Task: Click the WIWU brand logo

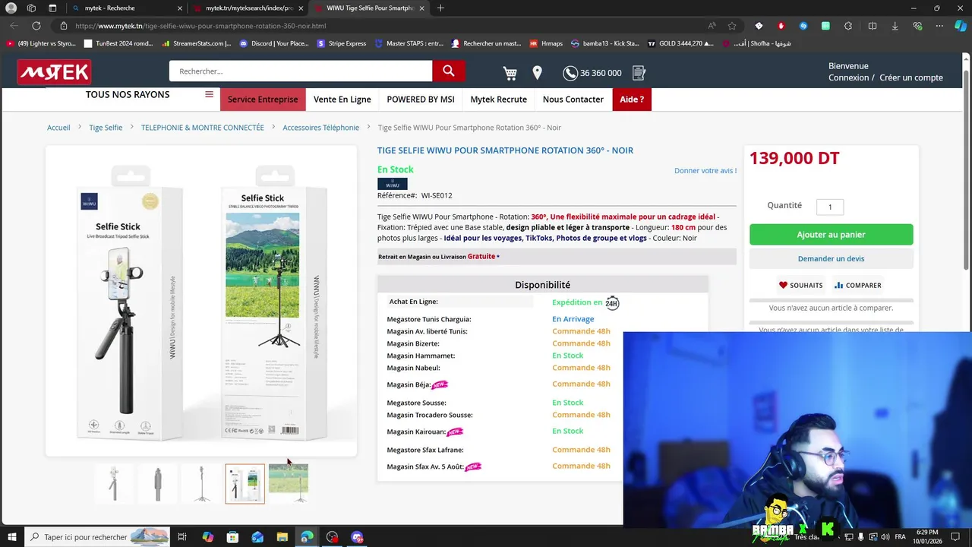Action: (393, 184)
